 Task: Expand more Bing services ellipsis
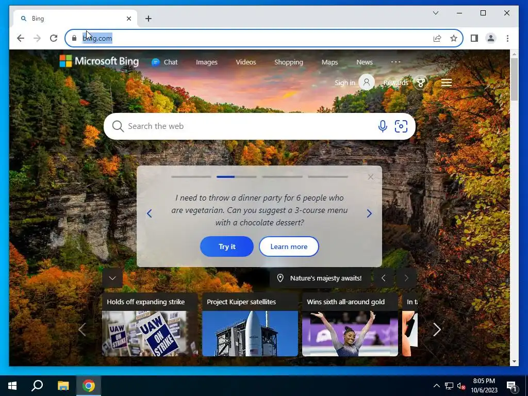coord(395,62)
